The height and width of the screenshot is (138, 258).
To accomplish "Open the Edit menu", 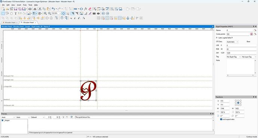I will [8, 5].
